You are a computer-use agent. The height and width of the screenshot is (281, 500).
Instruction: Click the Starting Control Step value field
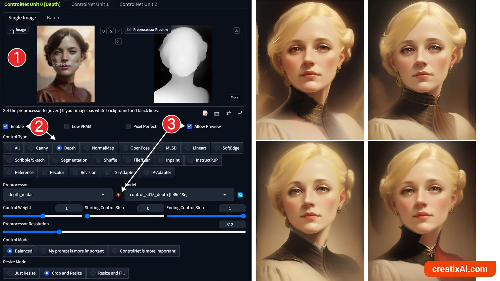151,208
